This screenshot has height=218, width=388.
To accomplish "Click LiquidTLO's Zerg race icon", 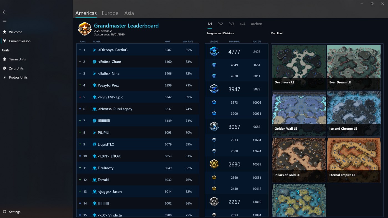I will point(94,144).
